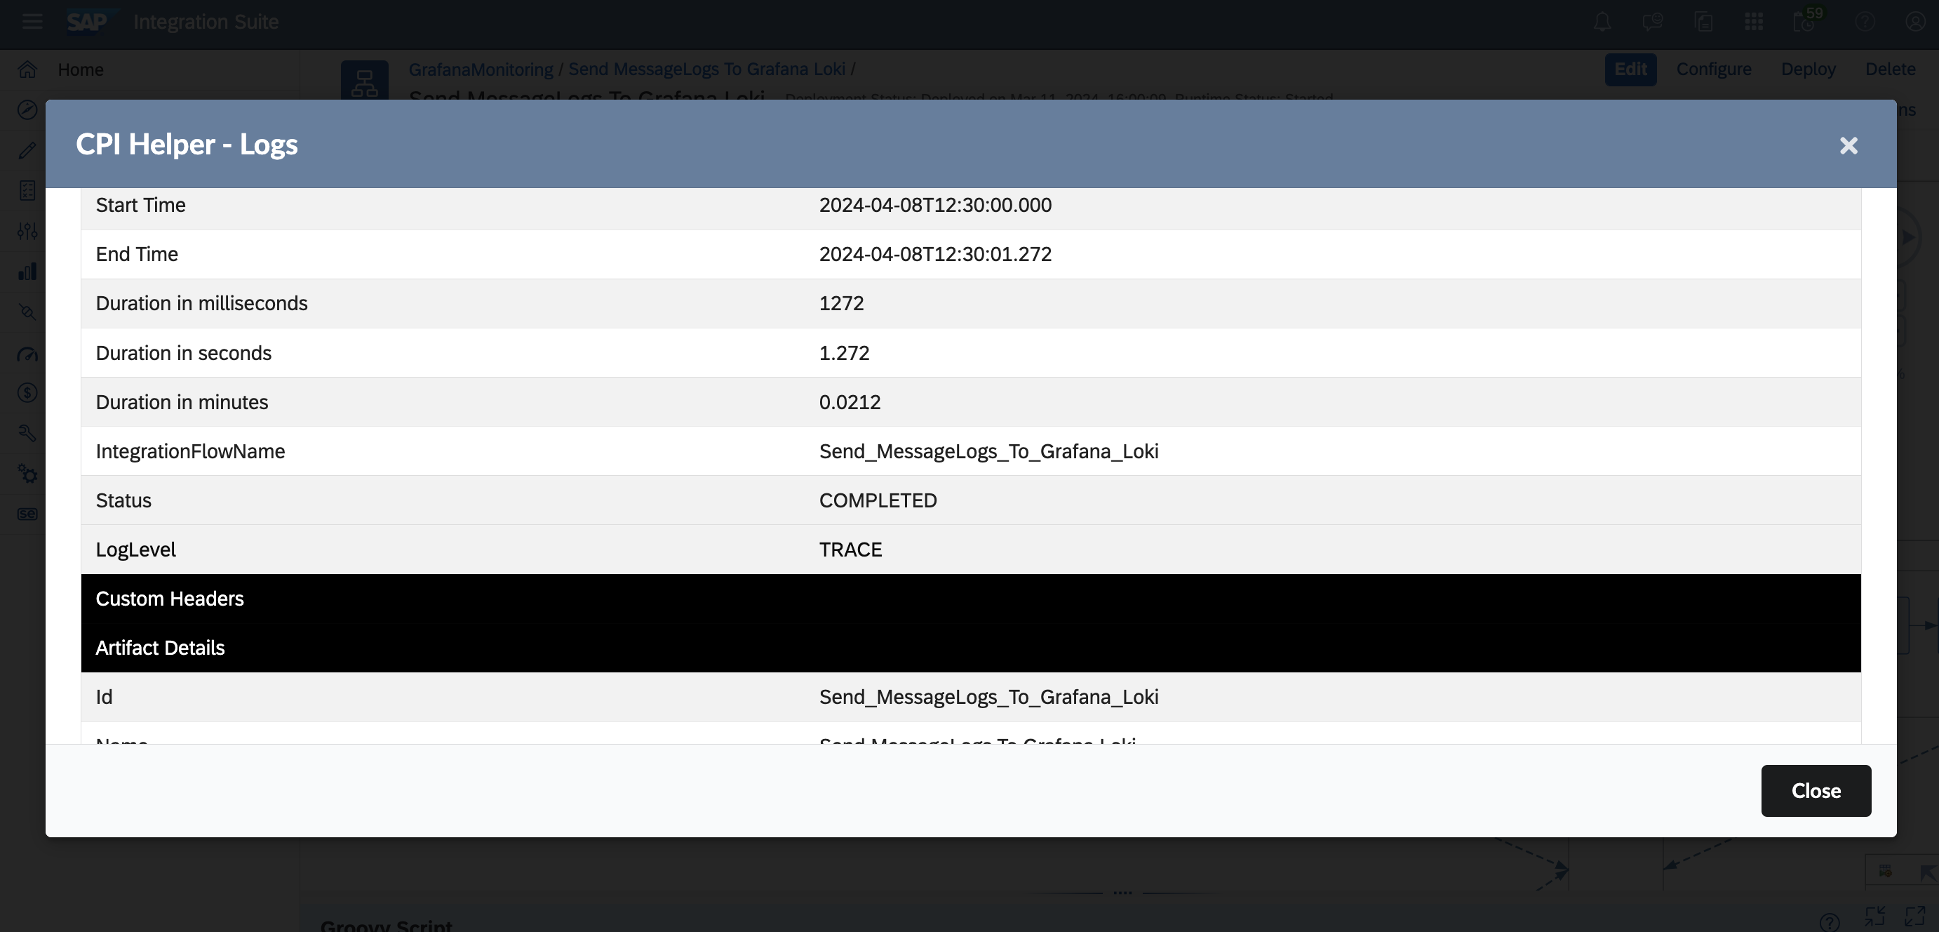
Task: Open the notifications bell icon
Action: click(1602, 22)
